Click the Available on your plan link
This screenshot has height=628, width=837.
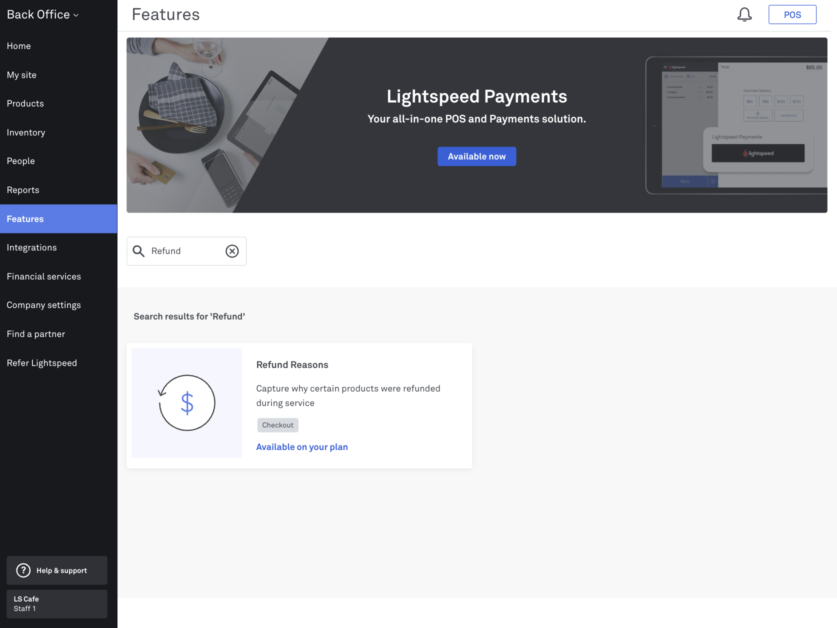coord(302,447)
